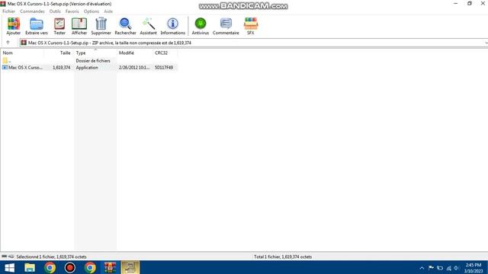Click 'Sélectionné 1 fichier' status text
This screenshot has width=488, height=274.
tap(51, 256)
